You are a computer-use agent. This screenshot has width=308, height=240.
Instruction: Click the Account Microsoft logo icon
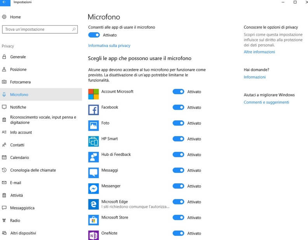click(x=94, y=94)
